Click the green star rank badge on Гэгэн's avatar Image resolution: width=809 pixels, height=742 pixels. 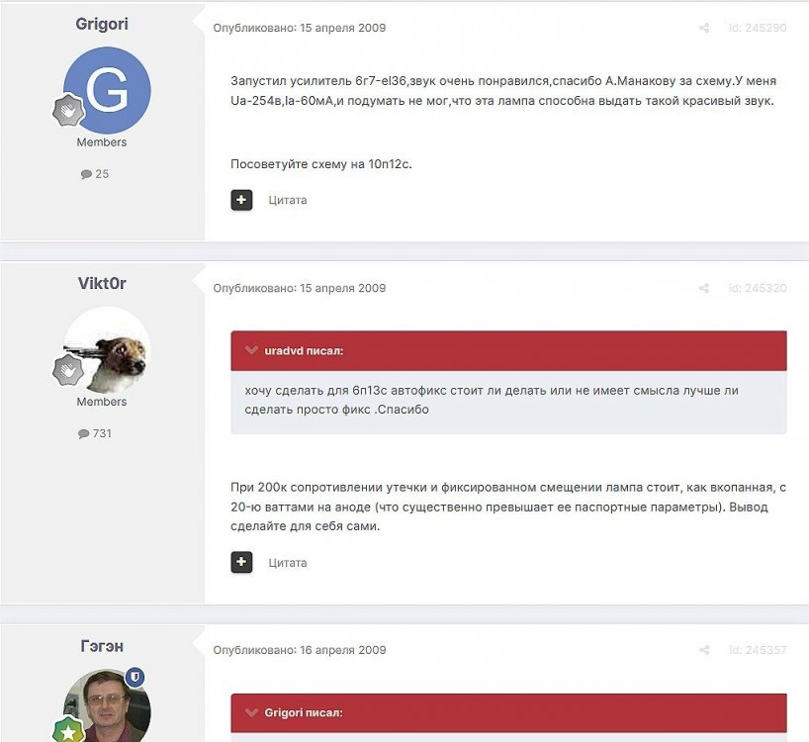click(68, 731)
